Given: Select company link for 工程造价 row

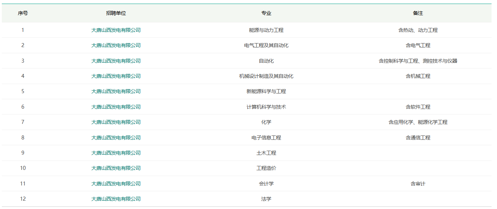Looking at the screenshot, I should coord(116,168).
